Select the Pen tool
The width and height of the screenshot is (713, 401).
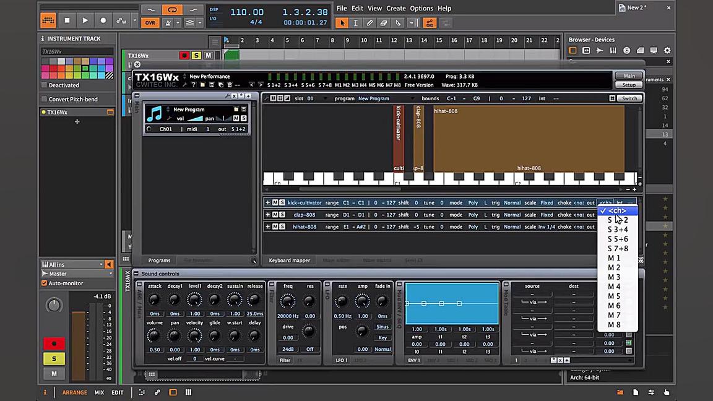point(369,23)
